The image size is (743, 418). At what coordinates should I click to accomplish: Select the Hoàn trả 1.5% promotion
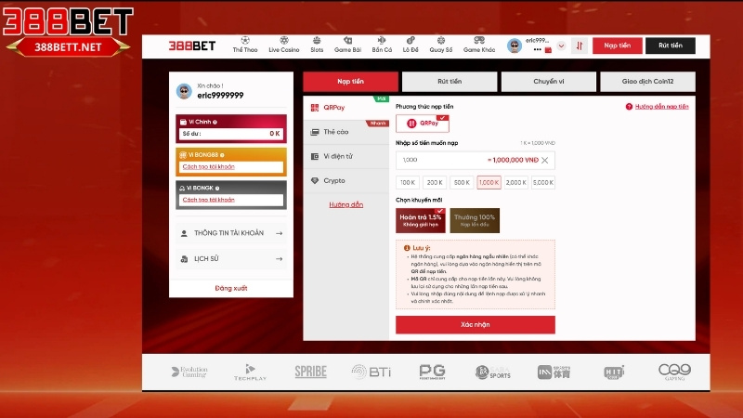pos(421,220)
